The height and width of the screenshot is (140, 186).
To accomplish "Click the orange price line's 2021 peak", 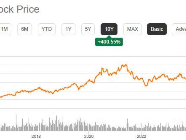I will [125, 65].
